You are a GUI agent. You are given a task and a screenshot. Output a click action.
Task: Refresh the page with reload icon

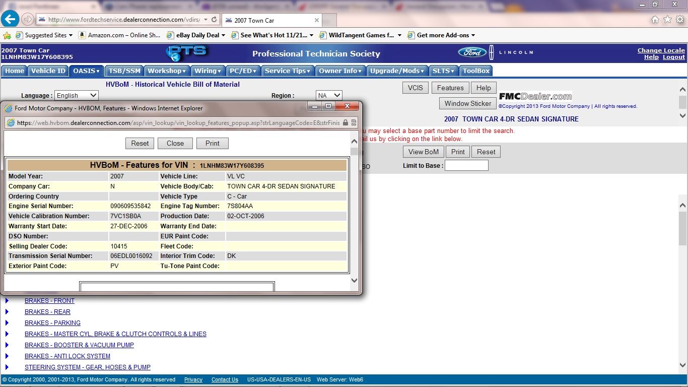coord(214,20)
